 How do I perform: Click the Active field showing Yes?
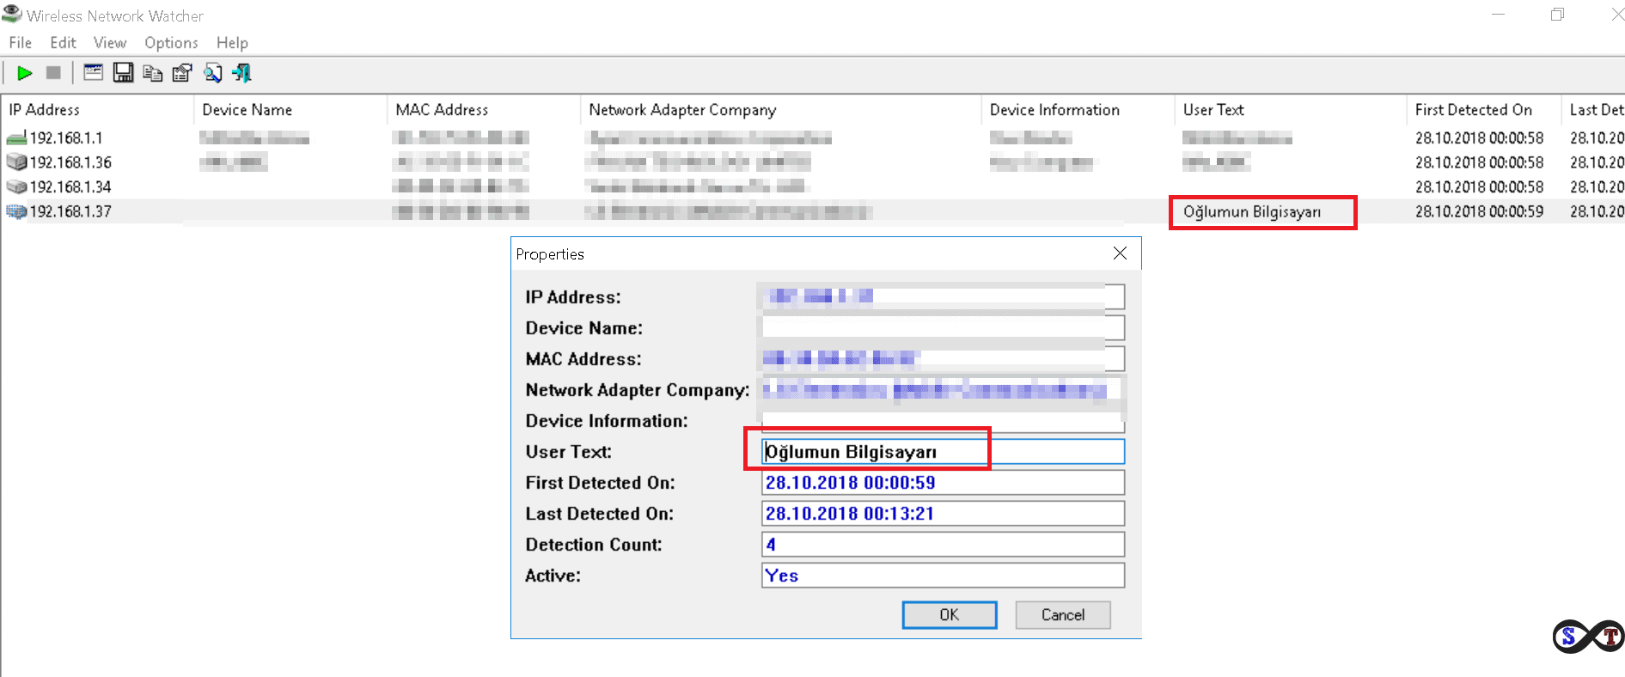[943, 576]
